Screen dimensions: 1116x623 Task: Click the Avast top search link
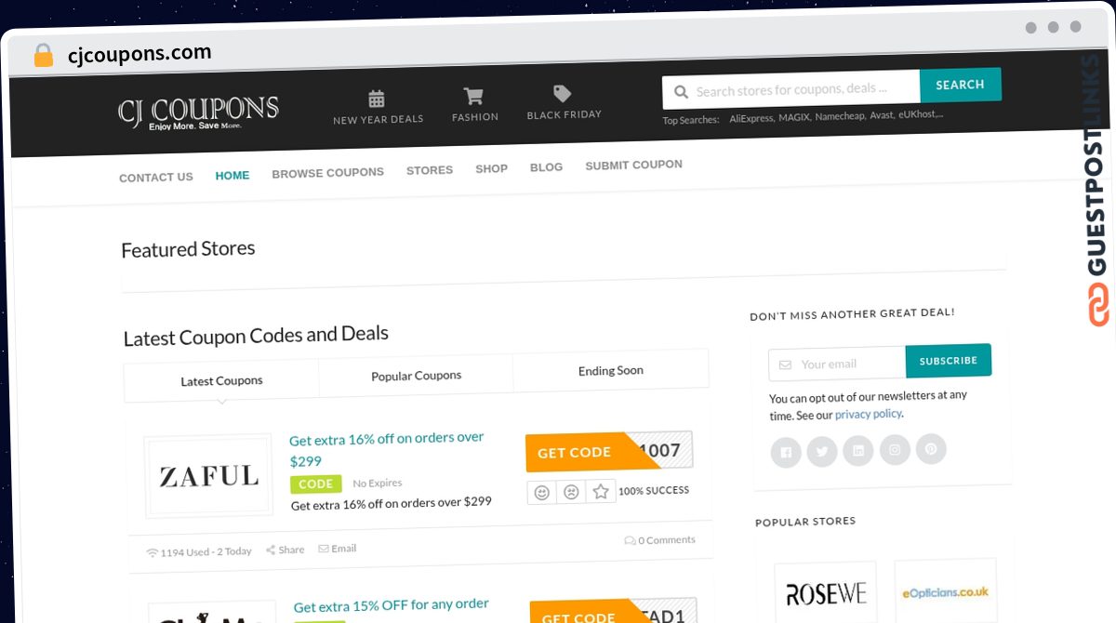[881, 115]
